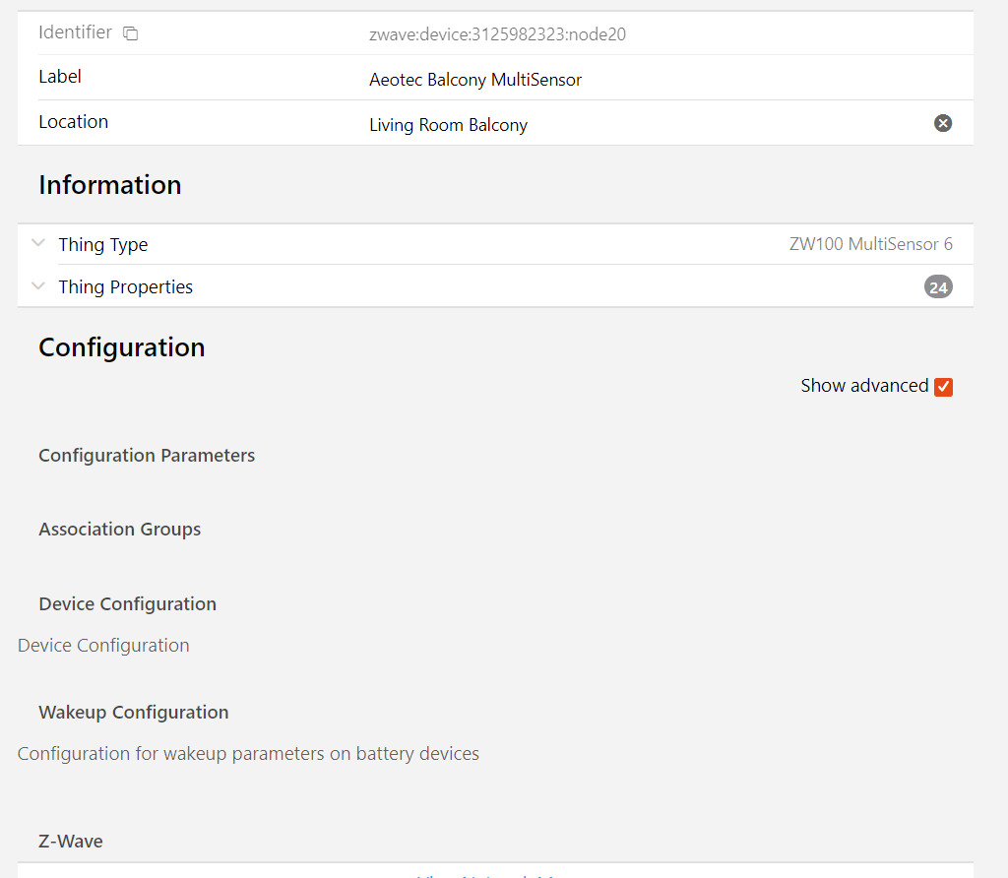Open the Z-Wave section heading
This screenshot has width=1008, height=878.
pos(71,842)
